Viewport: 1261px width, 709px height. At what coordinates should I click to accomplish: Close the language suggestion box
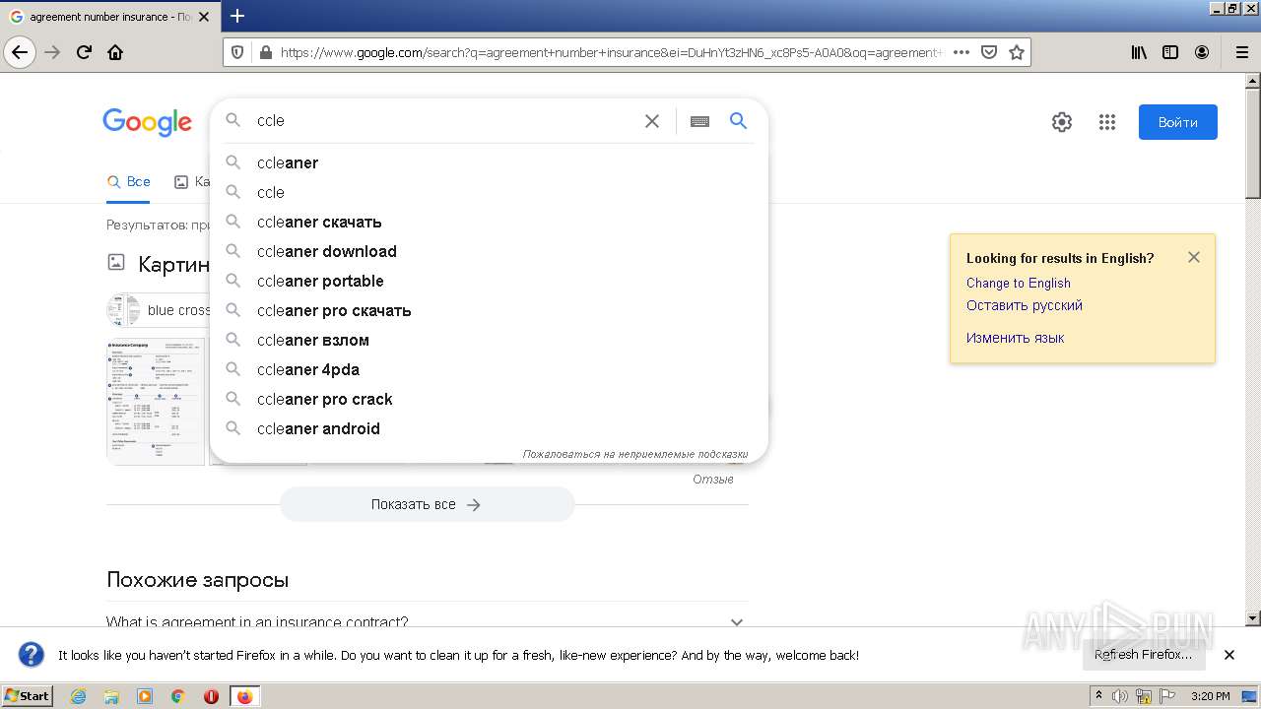1194,257
